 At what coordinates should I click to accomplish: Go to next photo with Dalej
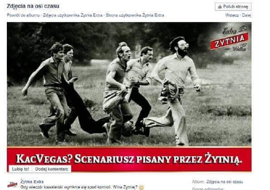tap(247, 15)
